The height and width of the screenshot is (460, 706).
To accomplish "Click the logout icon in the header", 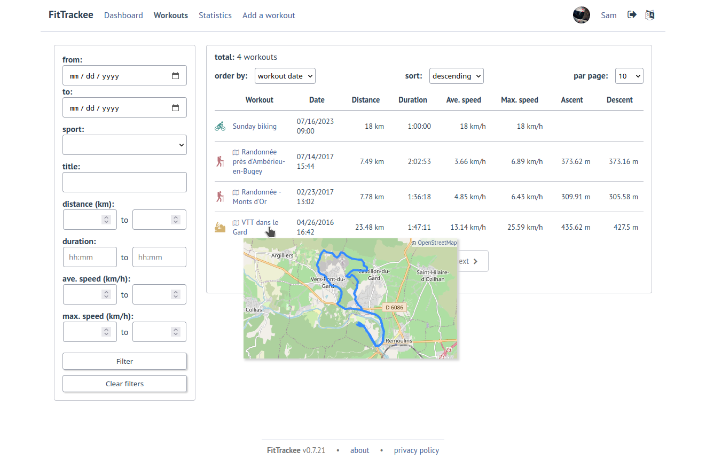I will point(632,15).
